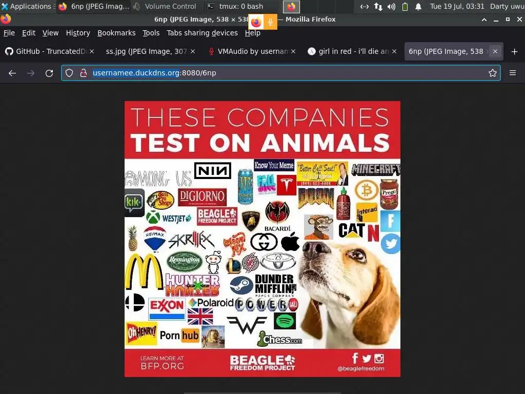525x394 pixels.
Task: Close the 6np JPEG Image tab
Action: click(495, 51)
